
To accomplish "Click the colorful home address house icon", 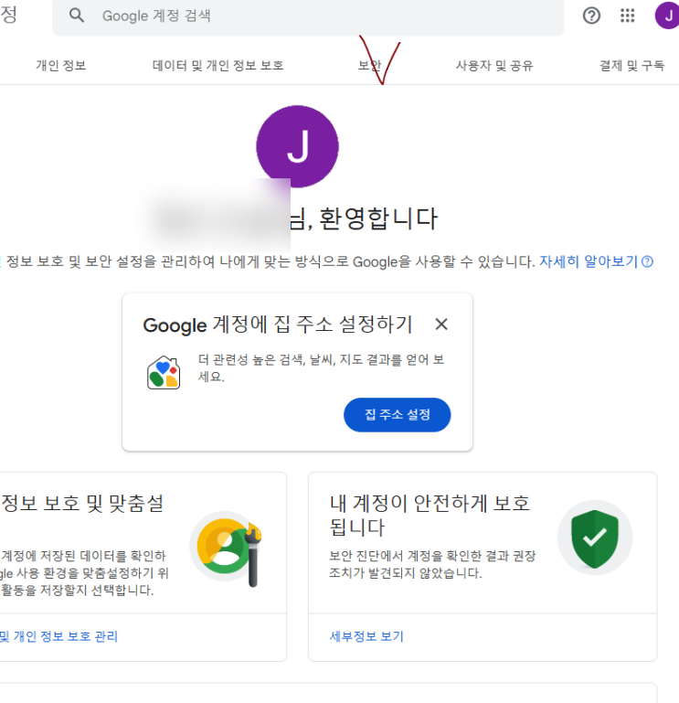I will pyautogui.click(x=164, y=373).
